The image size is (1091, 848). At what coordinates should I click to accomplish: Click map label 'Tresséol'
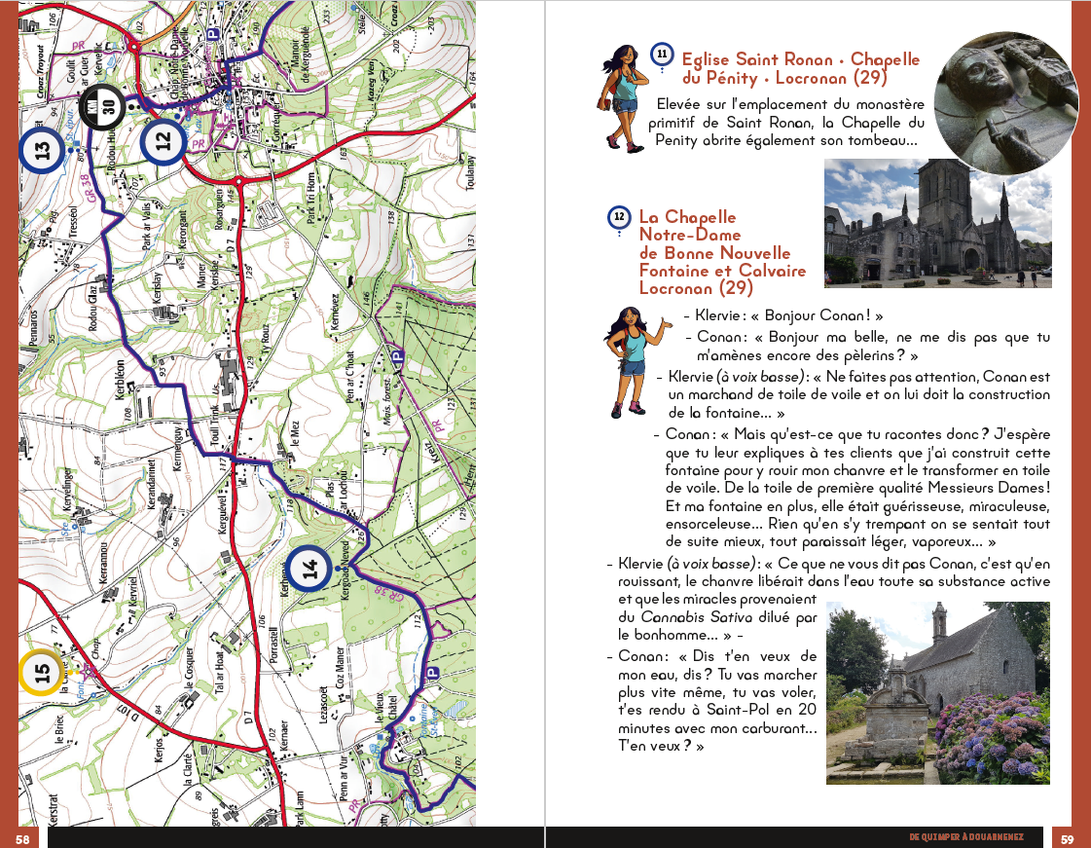coord(74,221)
